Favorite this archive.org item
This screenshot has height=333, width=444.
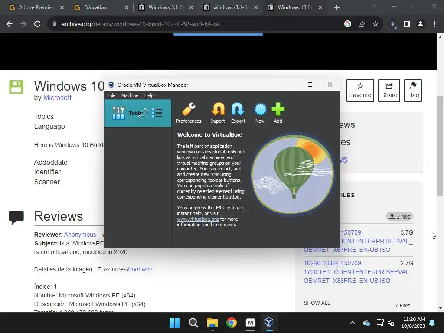[360, 91]
